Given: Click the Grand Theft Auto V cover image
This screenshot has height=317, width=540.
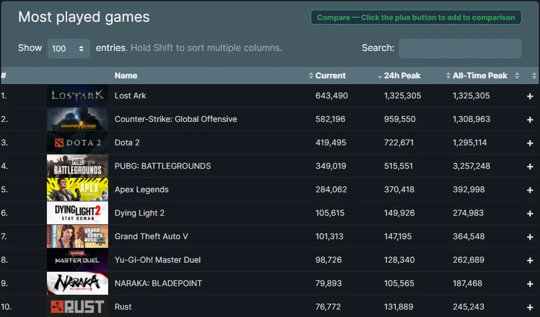Looking at the screenshot, I should coord(77,236).
